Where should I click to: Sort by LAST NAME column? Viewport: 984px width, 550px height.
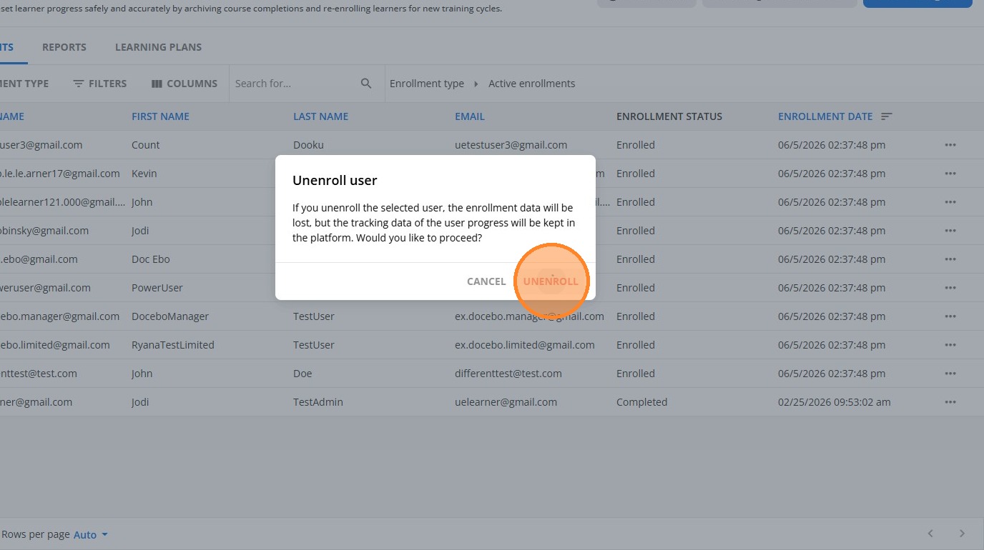pos(320,116)
